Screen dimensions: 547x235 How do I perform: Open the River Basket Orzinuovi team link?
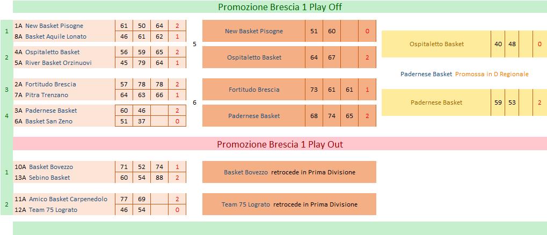(58, 63)
